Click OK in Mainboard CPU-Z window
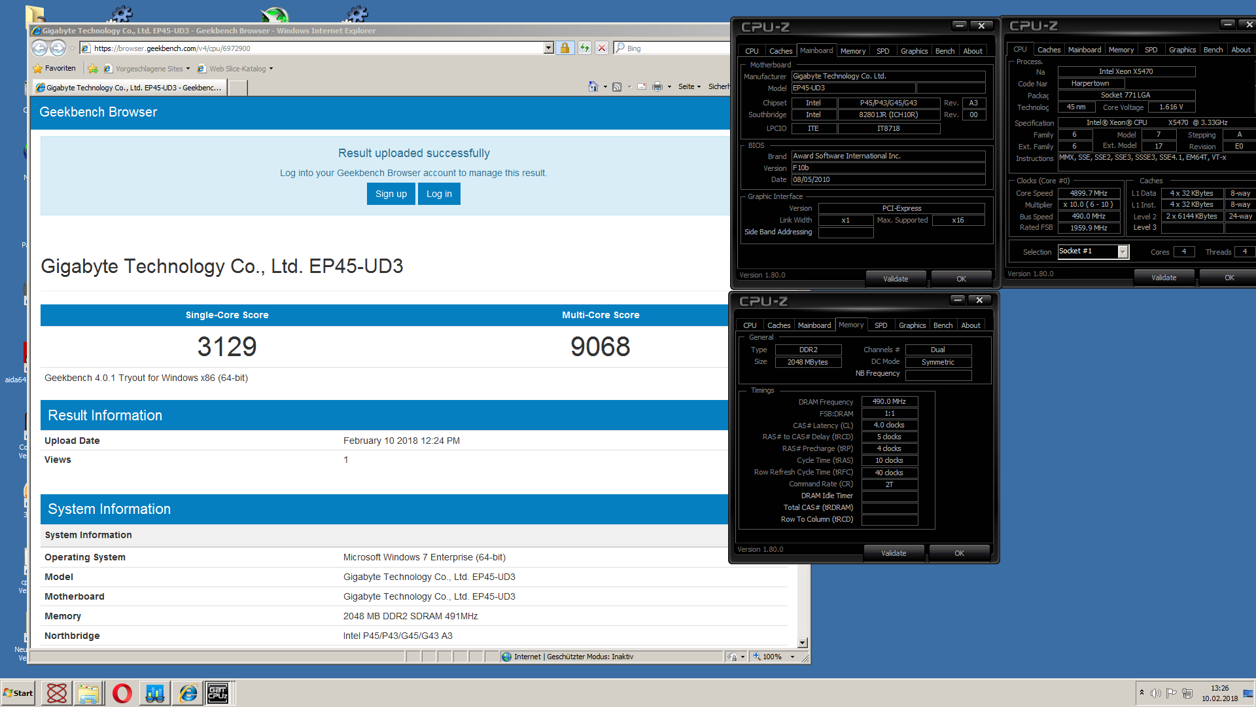 961,278
